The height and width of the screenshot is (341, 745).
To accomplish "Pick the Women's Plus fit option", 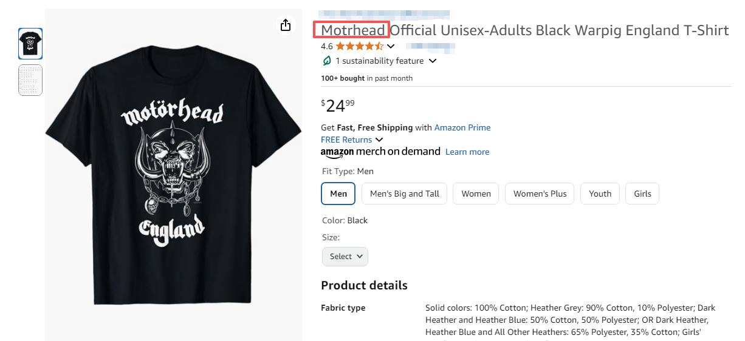I will tap(540, 194).
